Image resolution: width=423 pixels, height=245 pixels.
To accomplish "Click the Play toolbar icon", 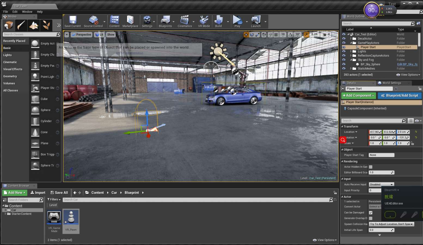I will click(x=237, y=22).
